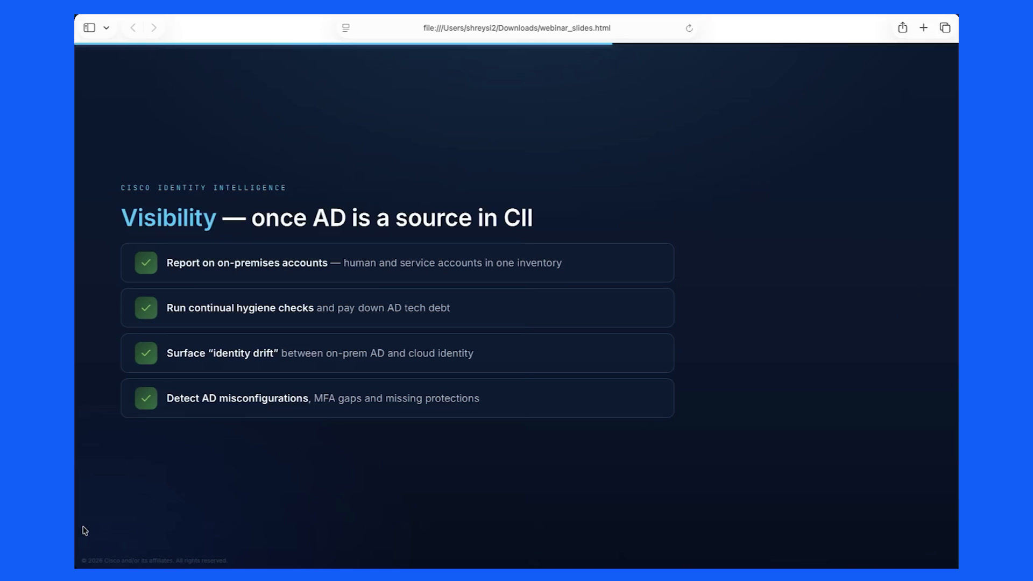This screenshot has width=1033, height=581.
Task: Click the green check beside Report on on-premises accounts
Action: point(146,263)
